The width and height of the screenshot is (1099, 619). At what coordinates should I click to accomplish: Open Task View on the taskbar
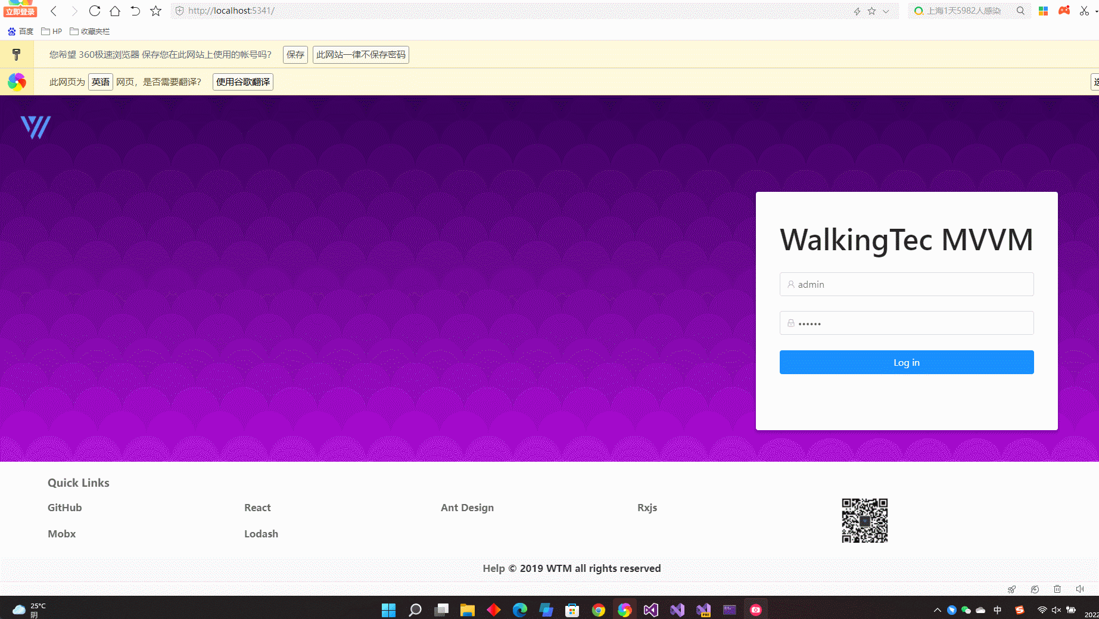[x=441, y=610]
